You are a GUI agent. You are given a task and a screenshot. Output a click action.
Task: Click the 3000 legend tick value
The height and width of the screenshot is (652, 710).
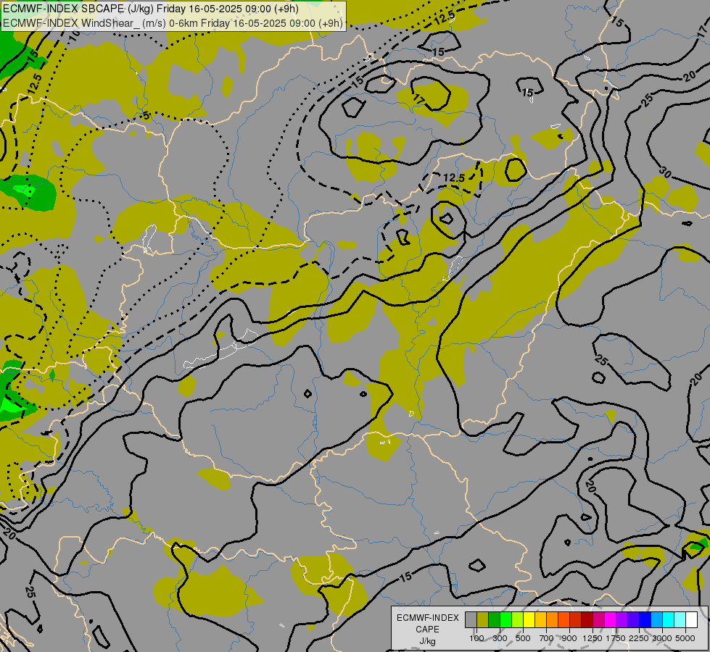[662, 638]
